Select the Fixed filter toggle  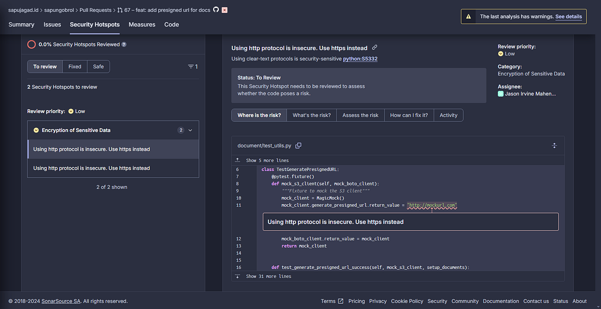pyautogui.click(x=74, y=66)
